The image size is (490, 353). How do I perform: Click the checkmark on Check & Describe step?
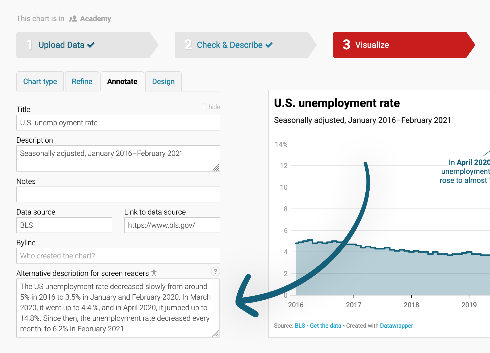click(x=269, y=45)
